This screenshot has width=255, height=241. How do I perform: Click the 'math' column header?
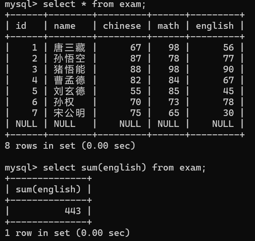tap(168, 26)
